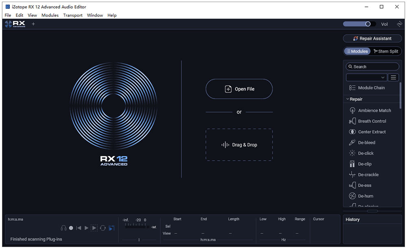Open the module filter dropdown
This screenshot has width=407, height=248.
(x=366, y=78)
